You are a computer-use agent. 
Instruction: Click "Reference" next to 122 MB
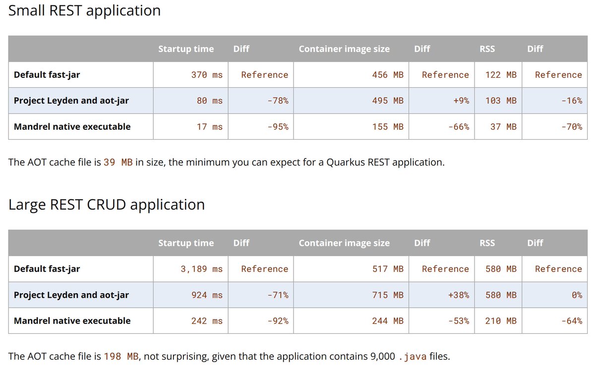(x=558, y=75)
